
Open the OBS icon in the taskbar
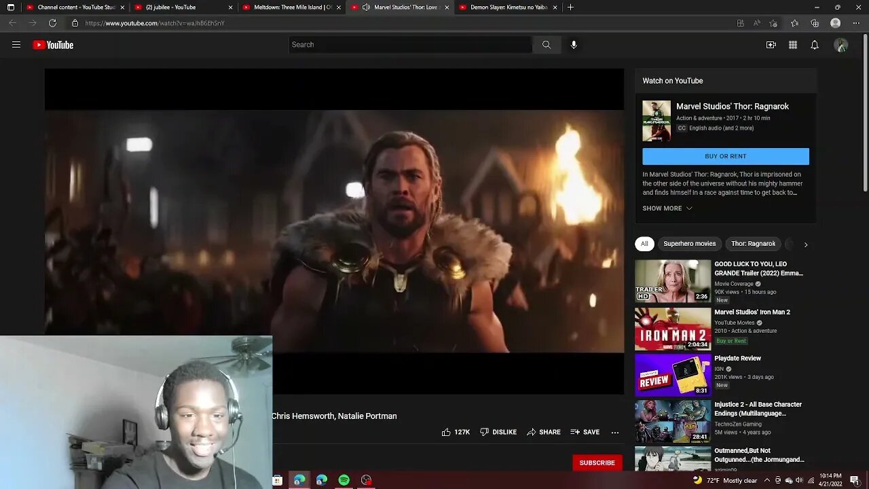(x=367, y=480)
